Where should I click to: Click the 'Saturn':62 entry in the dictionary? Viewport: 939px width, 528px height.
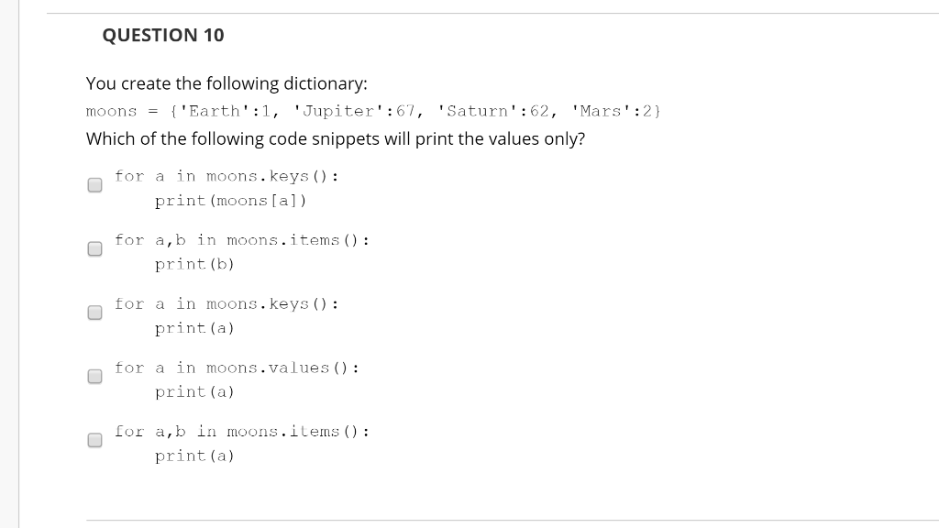tap(492, 111)
